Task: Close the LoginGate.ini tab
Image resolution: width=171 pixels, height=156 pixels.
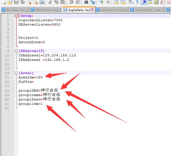Action: [x=92, y=10]
